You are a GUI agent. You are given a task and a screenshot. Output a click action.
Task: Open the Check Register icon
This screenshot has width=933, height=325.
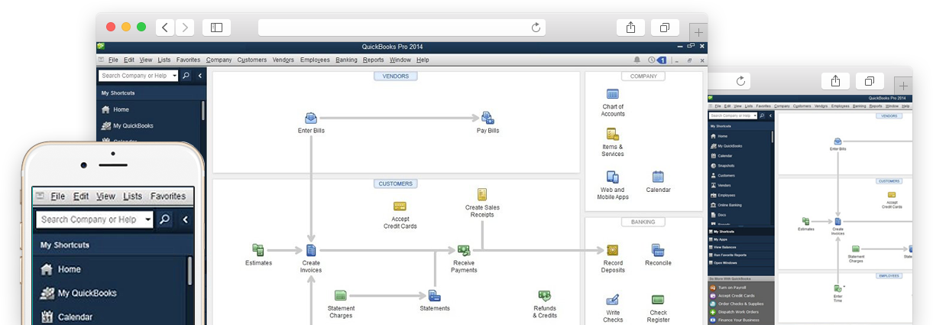657,300
